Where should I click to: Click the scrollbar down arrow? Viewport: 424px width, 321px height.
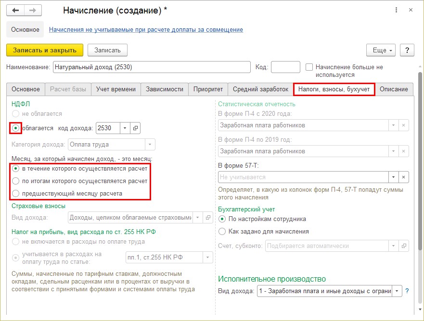click(420, 309)
